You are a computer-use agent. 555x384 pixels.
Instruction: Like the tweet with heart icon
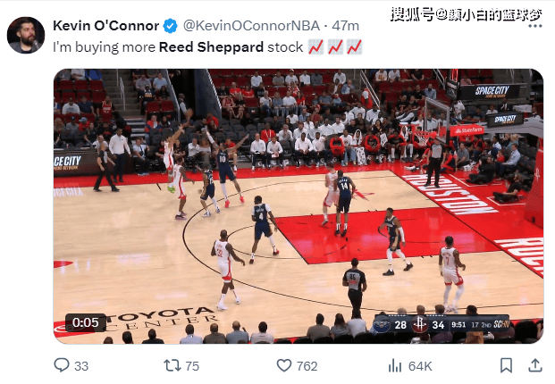284,365
